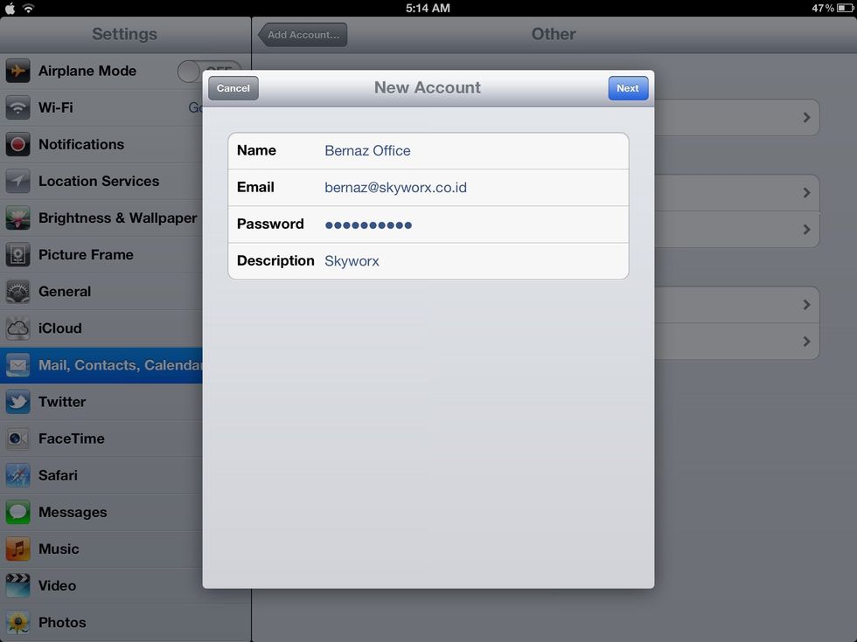
Task: Select the Safari settings icon
Action: click(x=17, y=475)
